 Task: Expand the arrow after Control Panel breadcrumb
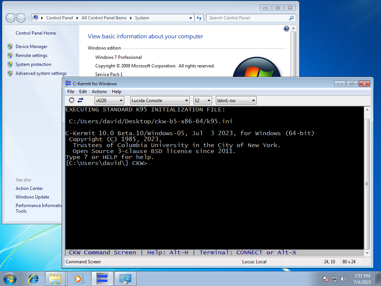tap(77, 18)
